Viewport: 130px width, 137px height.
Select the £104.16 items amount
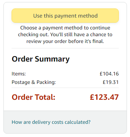coord(109,74)
